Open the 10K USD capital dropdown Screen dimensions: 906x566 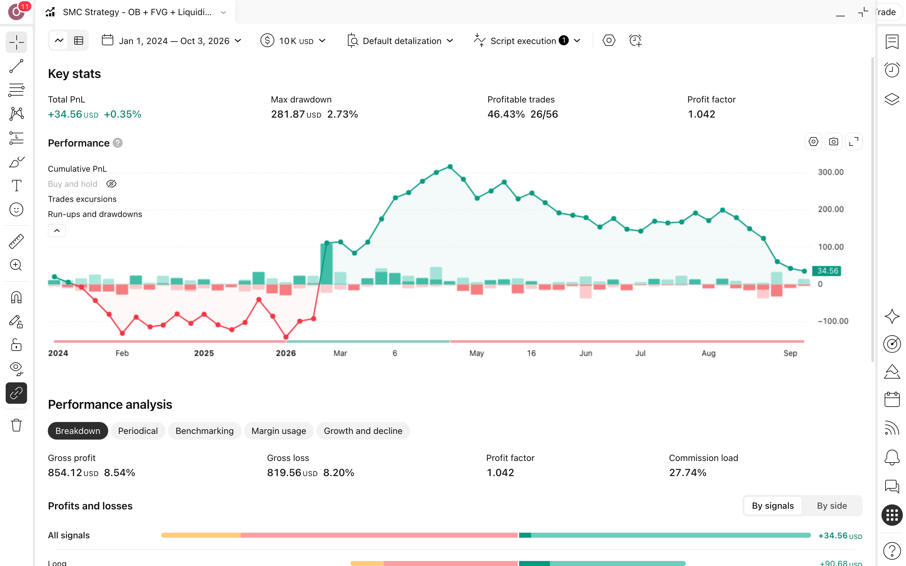[293, 41]
